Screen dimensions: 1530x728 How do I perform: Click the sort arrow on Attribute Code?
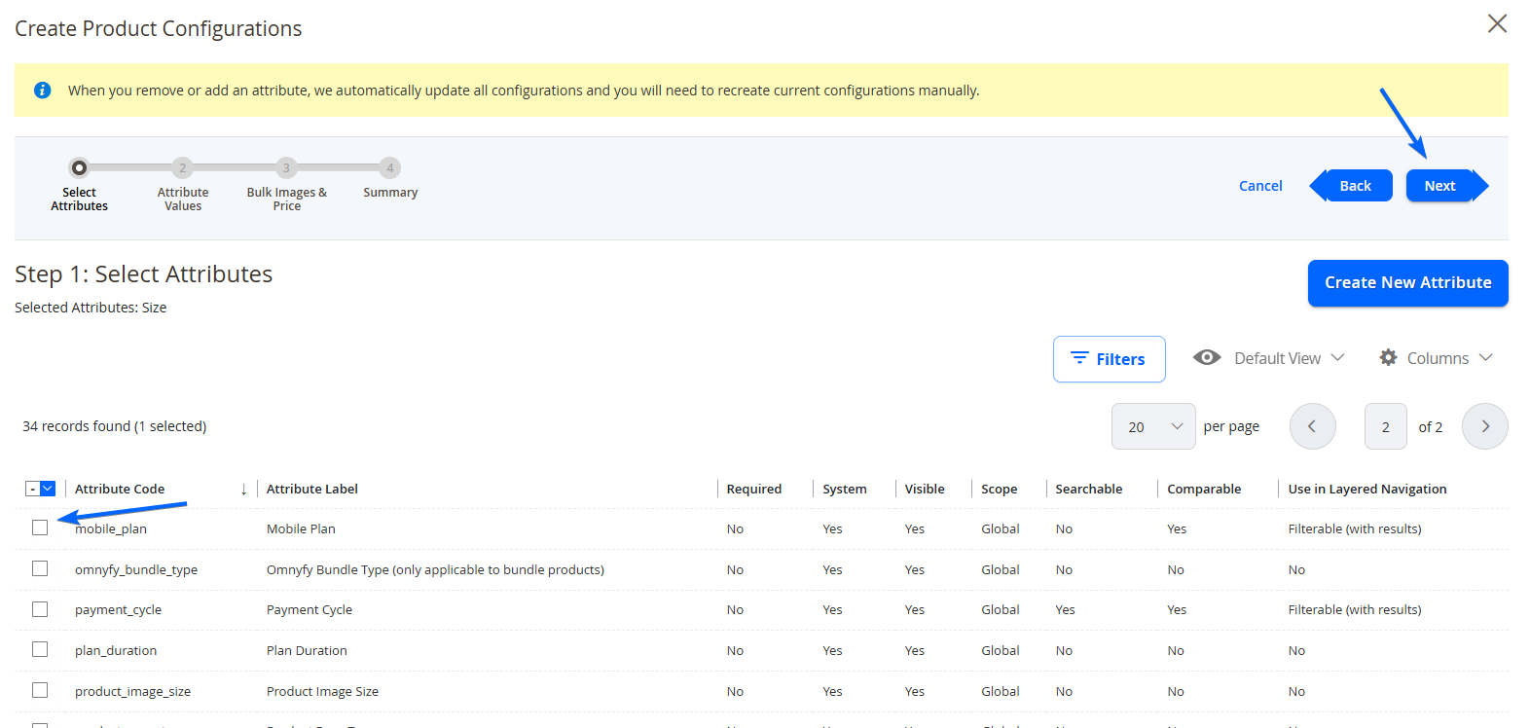pyautogui.click(x=243, y=490)
